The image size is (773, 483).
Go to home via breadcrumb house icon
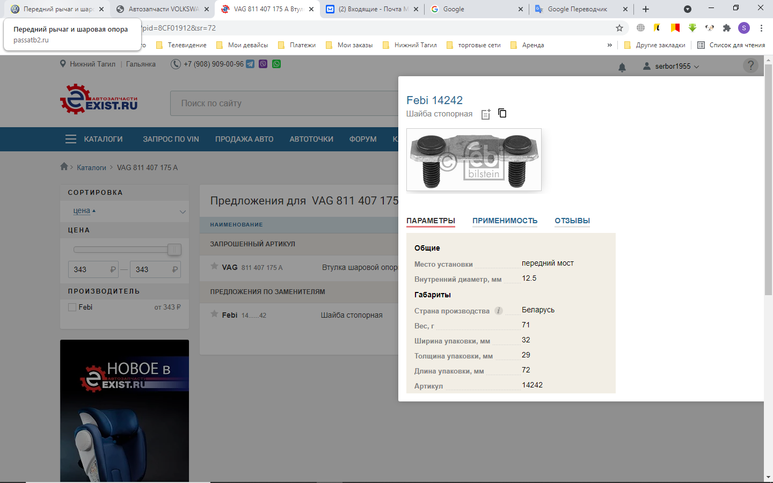pyautogui.click(x=64, y=166)
